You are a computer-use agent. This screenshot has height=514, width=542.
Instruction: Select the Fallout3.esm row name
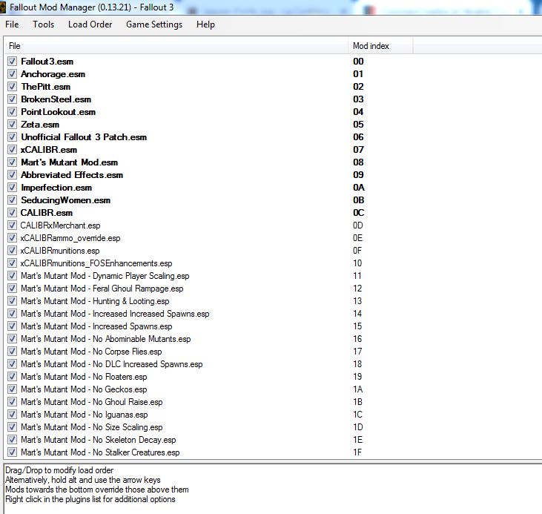tap(47, 62)
